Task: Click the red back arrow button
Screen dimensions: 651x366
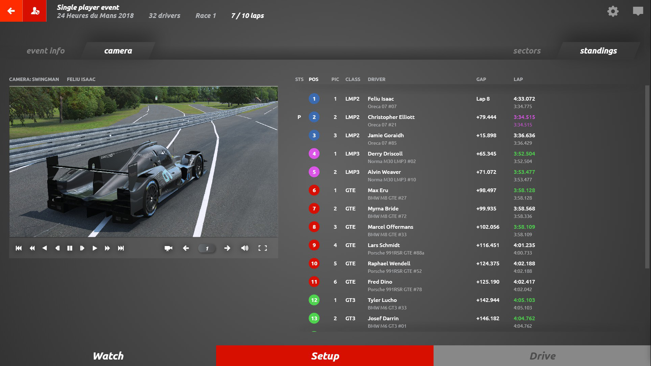Action: 11,11
